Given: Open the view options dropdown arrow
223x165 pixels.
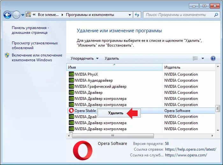Looking at the screenshot, I should click(203, 58).
